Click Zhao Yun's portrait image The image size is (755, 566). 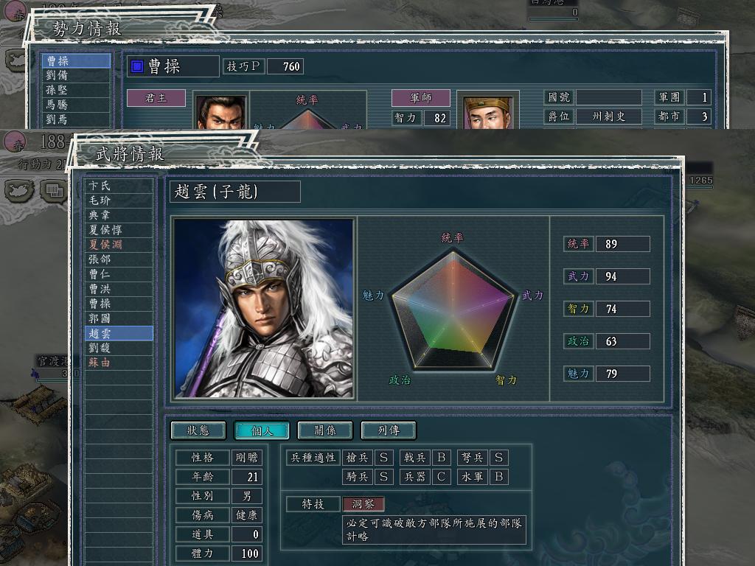264,309
